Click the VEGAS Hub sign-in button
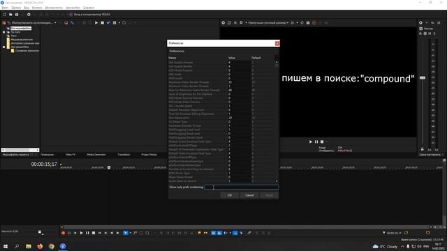Screen dimensions: 447x251 pyautogui.click(x=89, y=15)
